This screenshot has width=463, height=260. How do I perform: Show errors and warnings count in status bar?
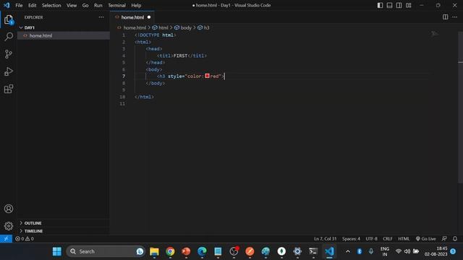click(x=25, y=239)
